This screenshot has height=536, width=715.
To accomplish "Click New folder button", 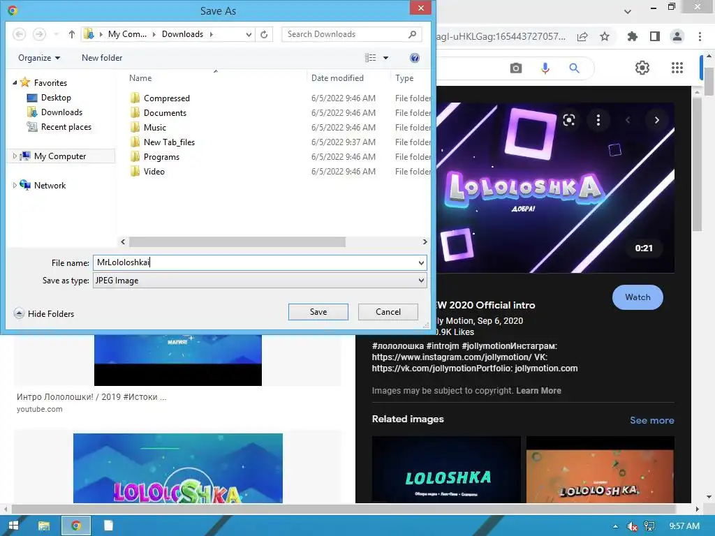I will [102, 58].
